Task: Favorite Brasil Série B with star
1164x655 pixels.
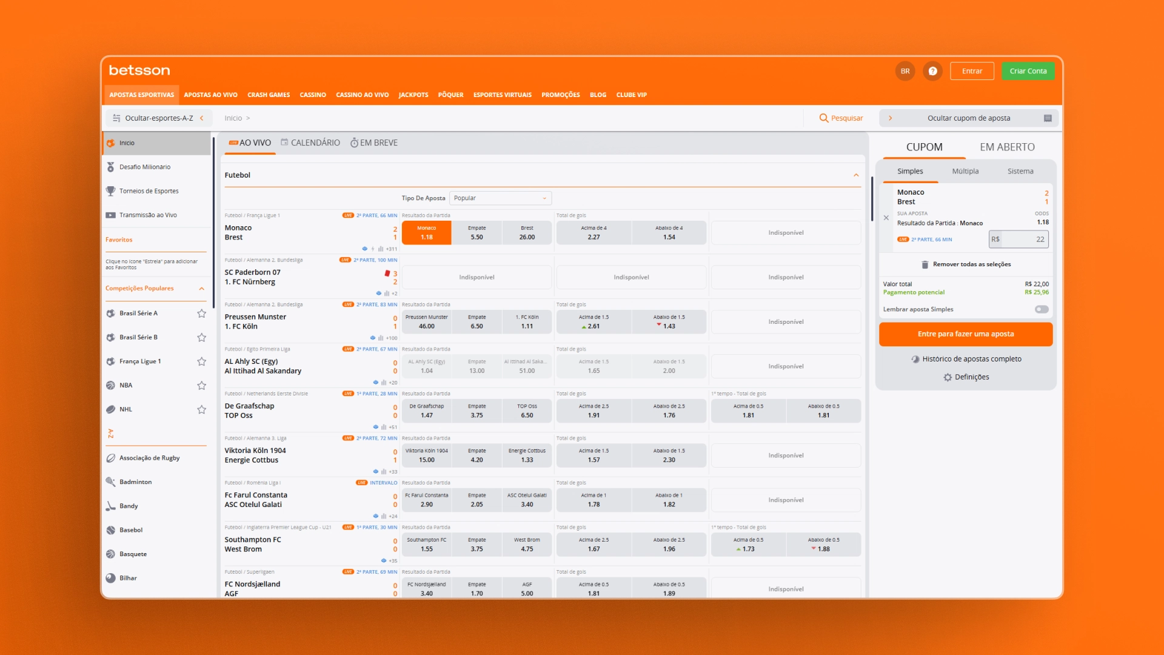Action: 202,337
